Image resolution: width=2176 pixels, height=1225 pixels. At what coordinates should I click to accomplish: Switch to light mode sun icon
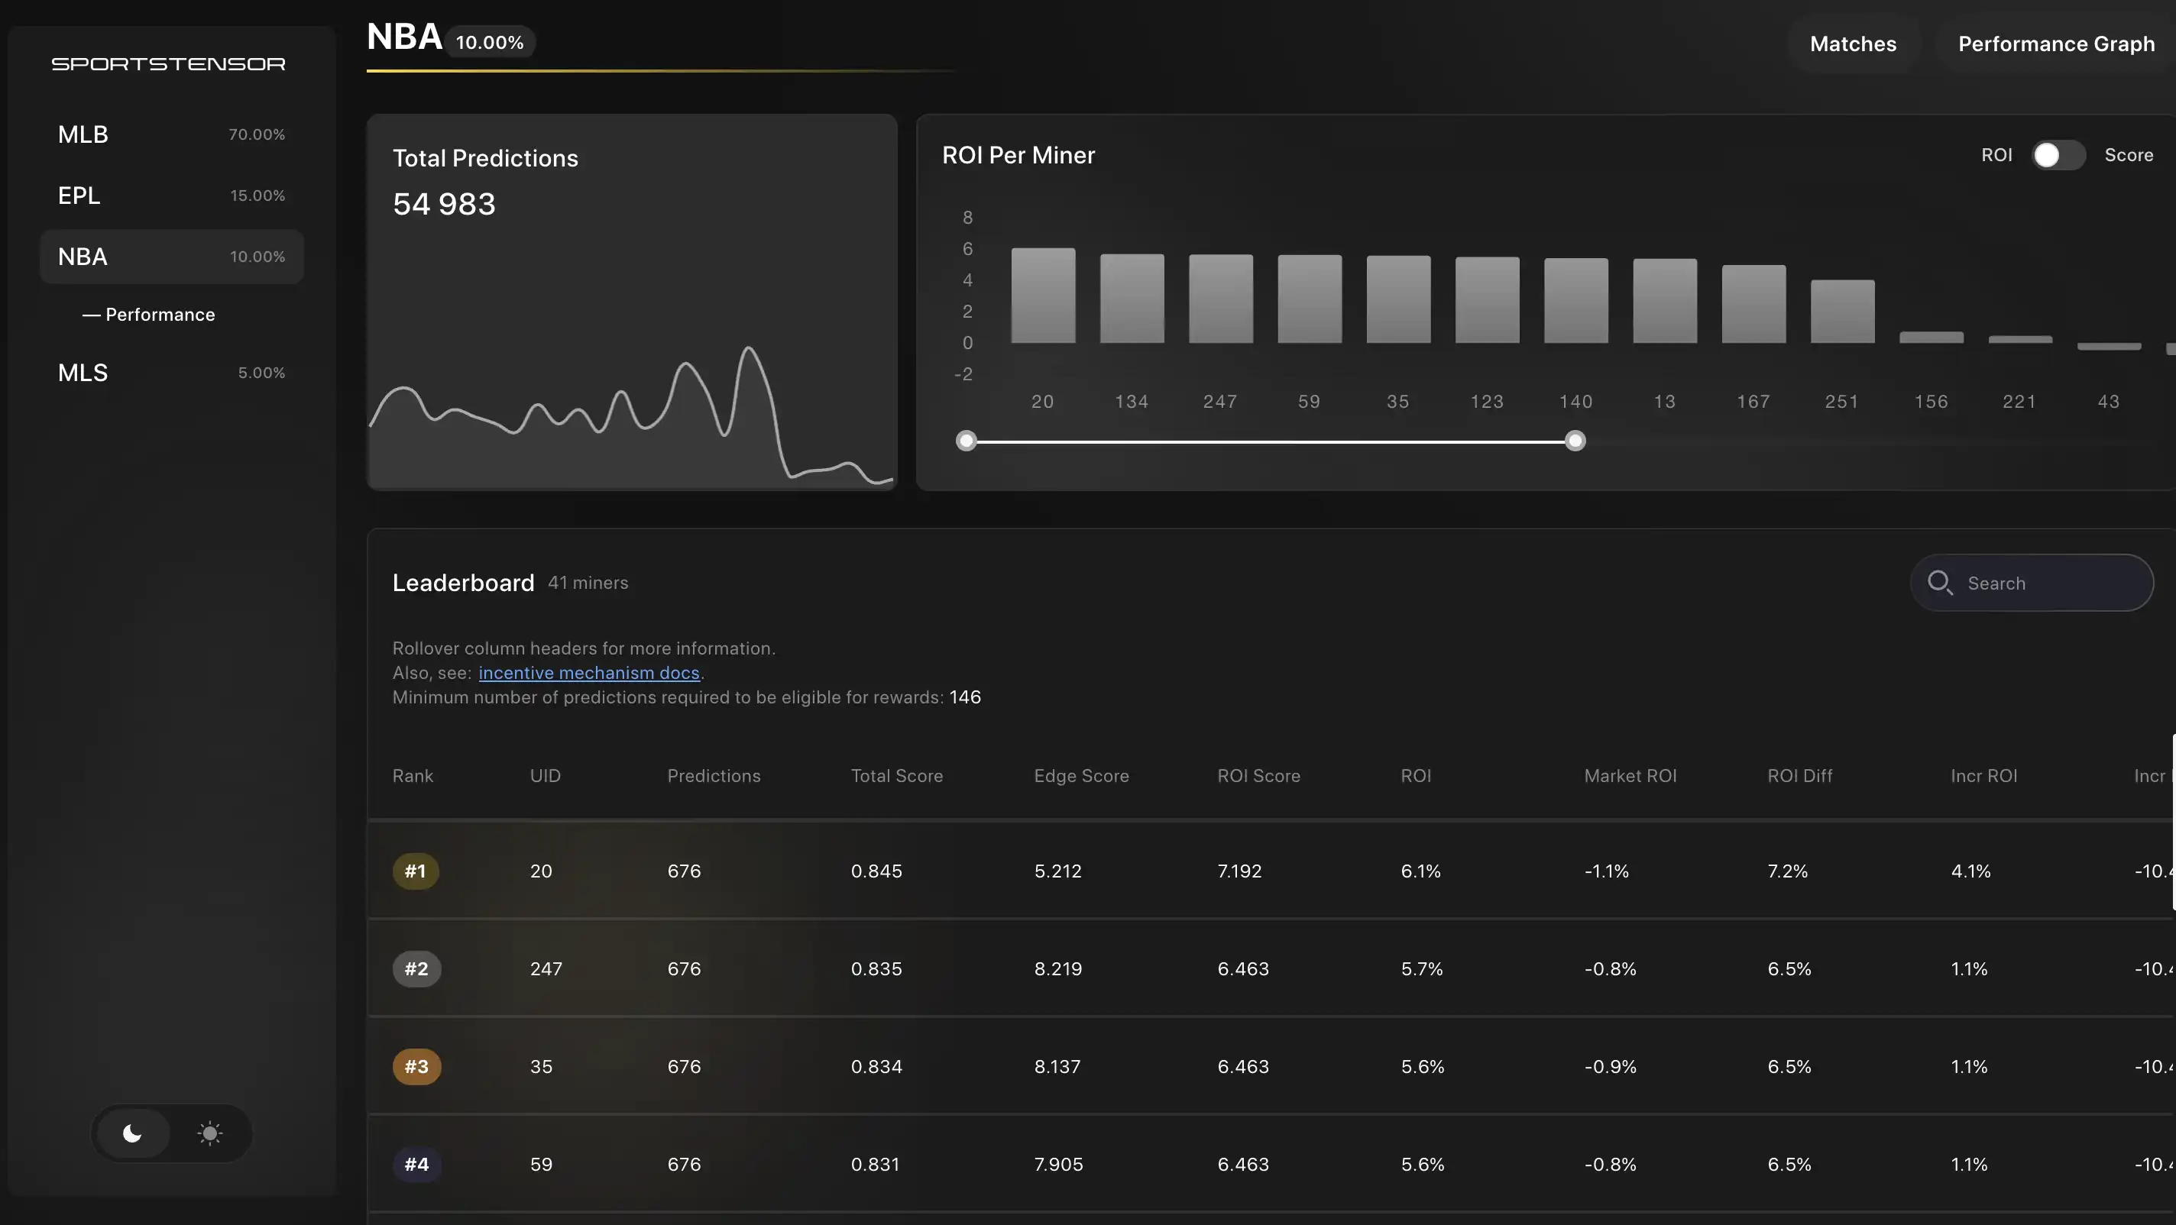tap(209, 1133)
